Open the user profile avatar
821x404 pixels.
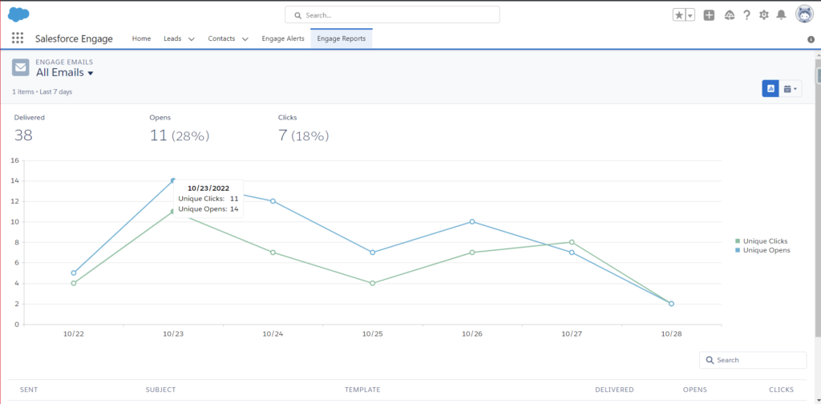click(x=804, y=14)
